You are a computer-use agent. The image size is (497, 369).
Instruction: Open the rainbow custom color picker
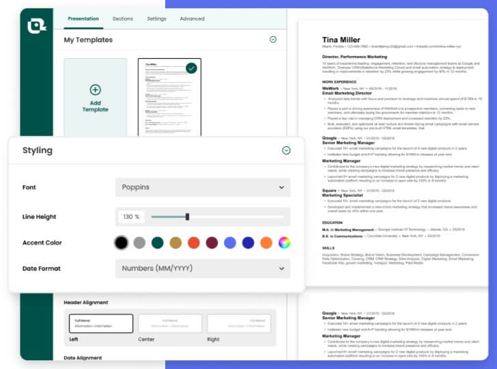point(284,243)
